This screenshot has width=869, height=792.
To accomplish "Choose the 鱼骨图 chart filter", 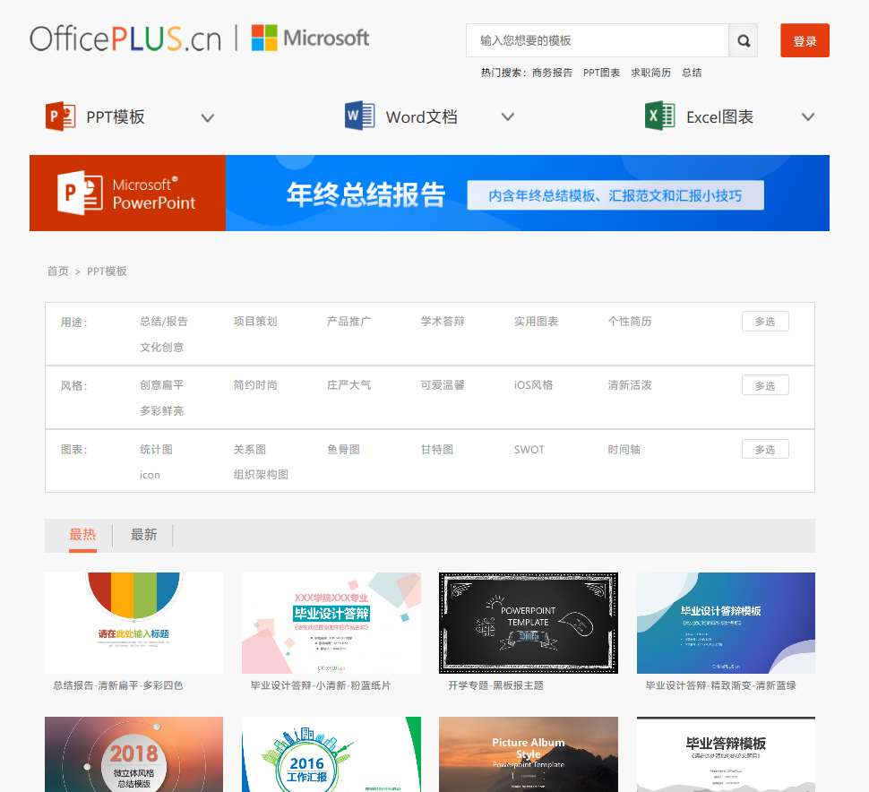I will pyautogui.click(x=343, y=450).
